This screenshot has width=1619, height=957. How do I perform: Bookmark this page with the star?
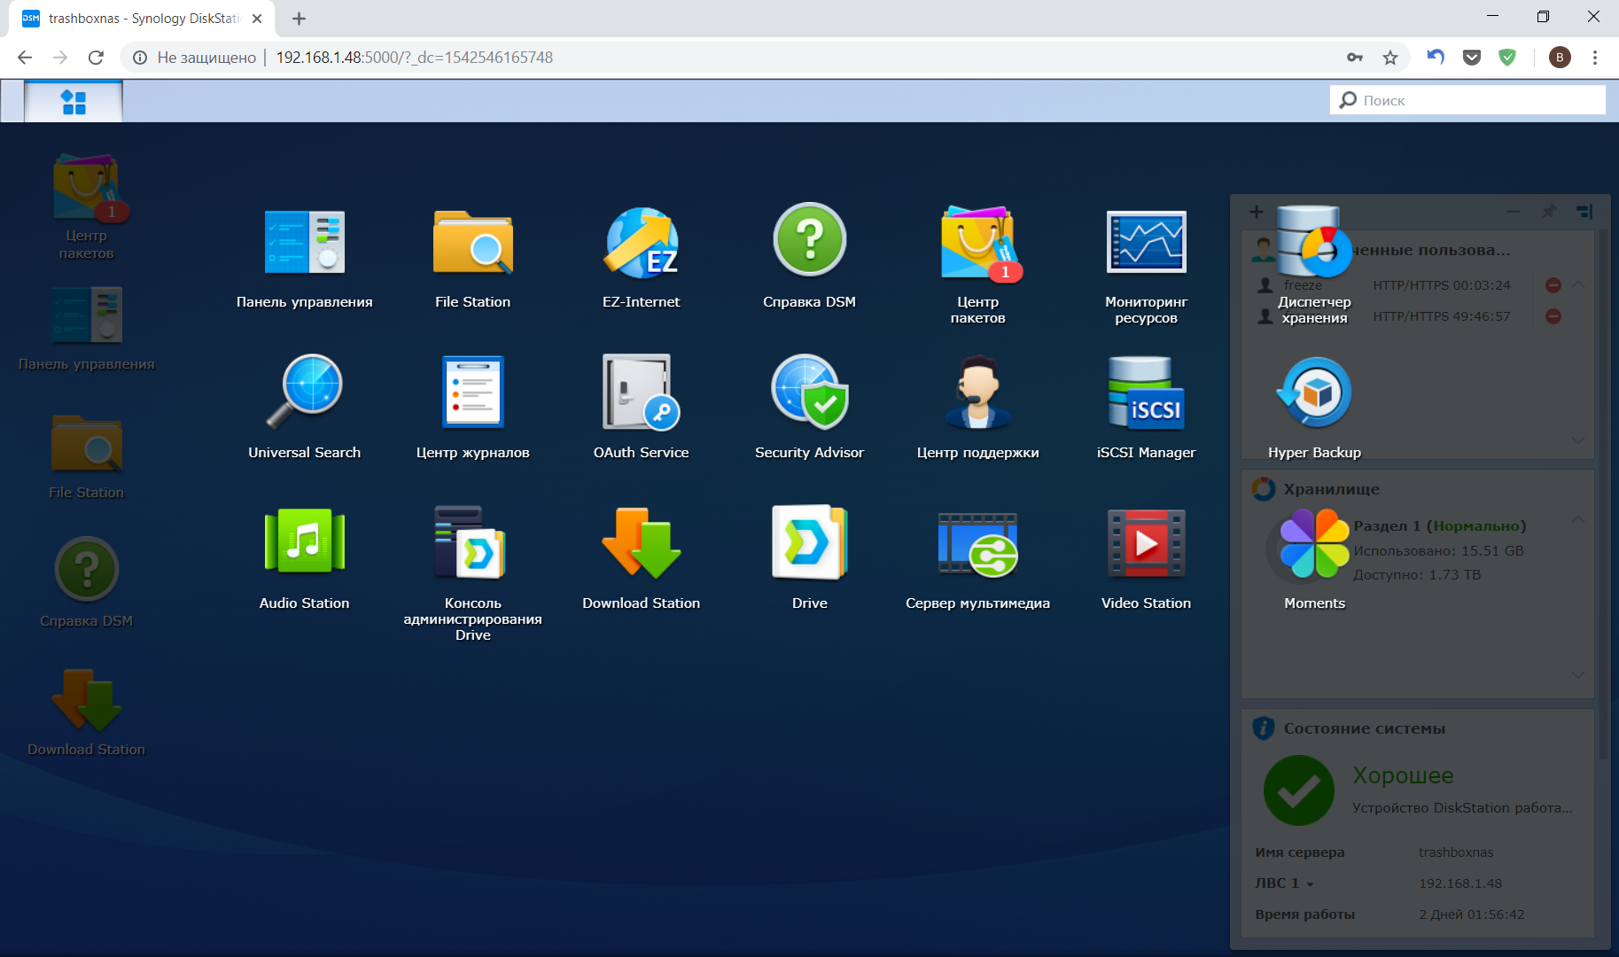click(1390, 58)
